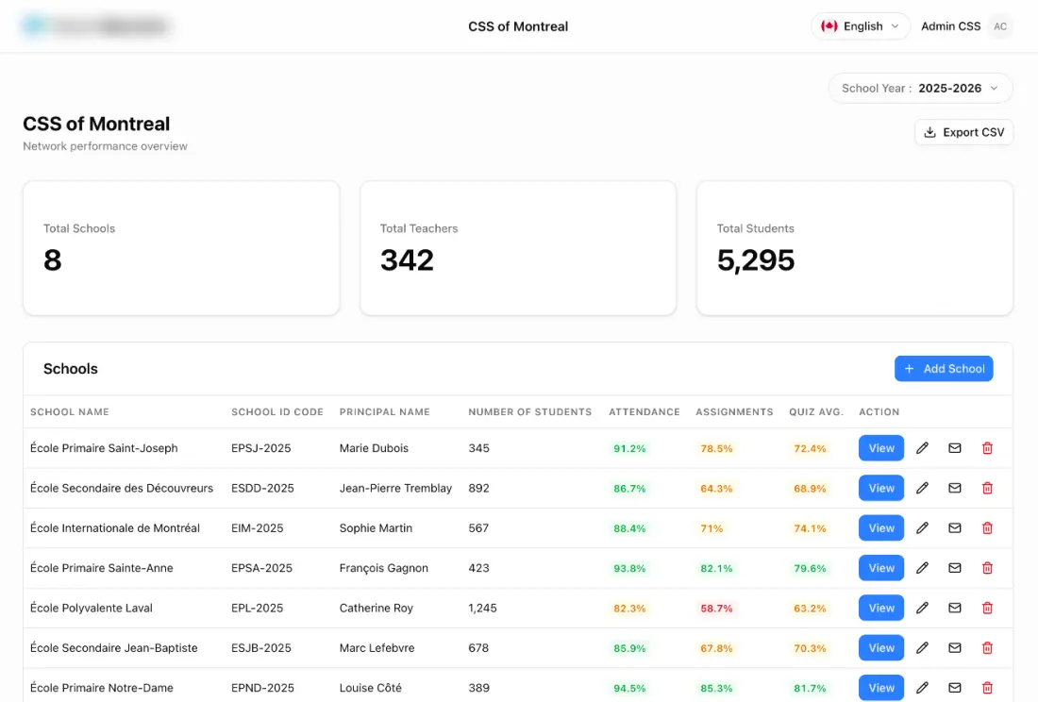Edit École Secondaire Jean-Baptiste pencil icon
The width and height of the screenshot is (1038, 702).
pos(922,647)
